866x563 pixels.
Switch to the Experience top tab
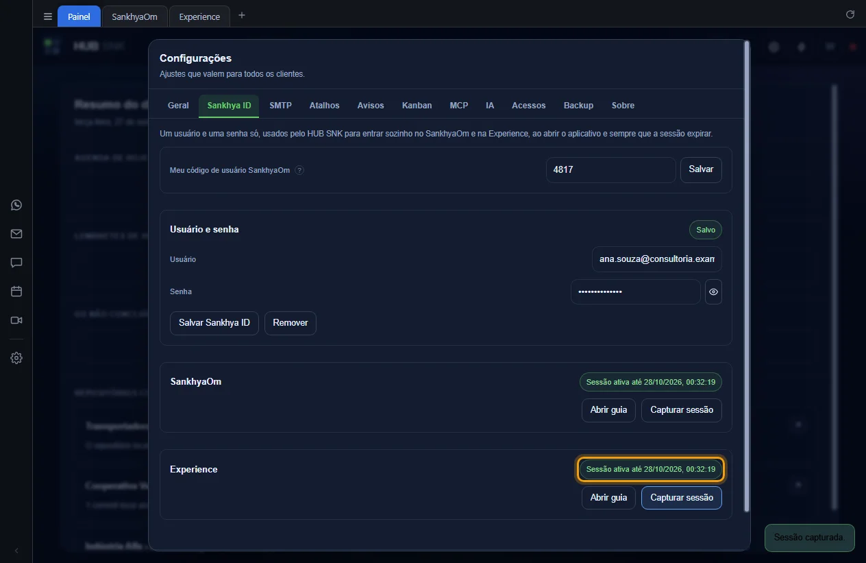199,16
